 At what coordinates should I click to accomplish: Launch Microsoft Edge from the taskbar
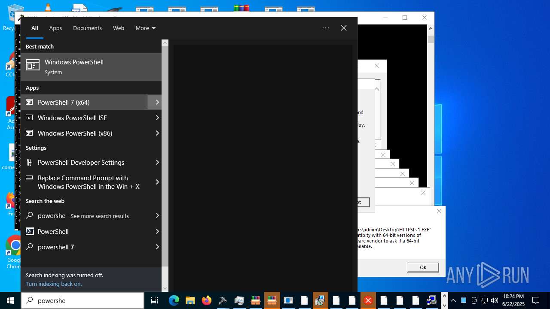click(x=174, y=300)
